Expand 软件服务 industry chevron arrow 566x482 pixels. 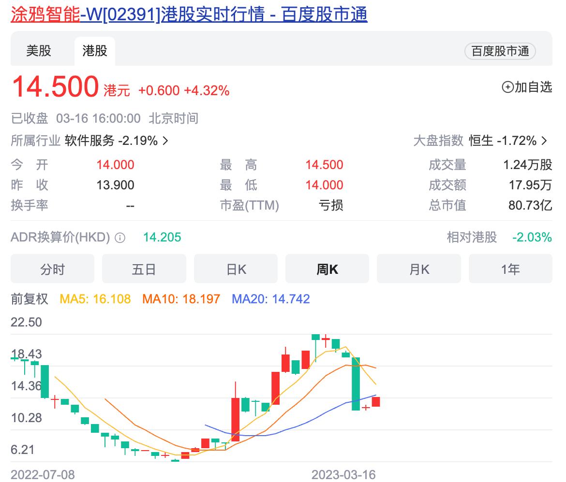coord(165,141)
